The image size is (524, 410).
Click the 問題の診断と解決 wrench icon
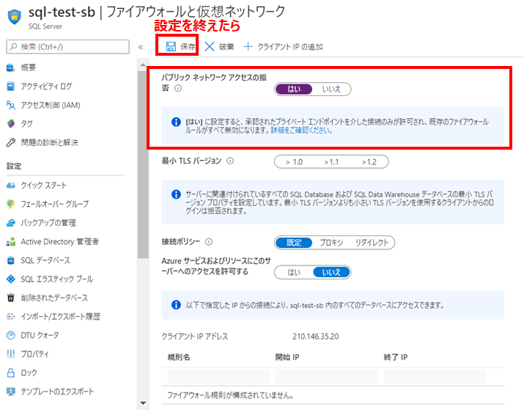pos(11,143)
